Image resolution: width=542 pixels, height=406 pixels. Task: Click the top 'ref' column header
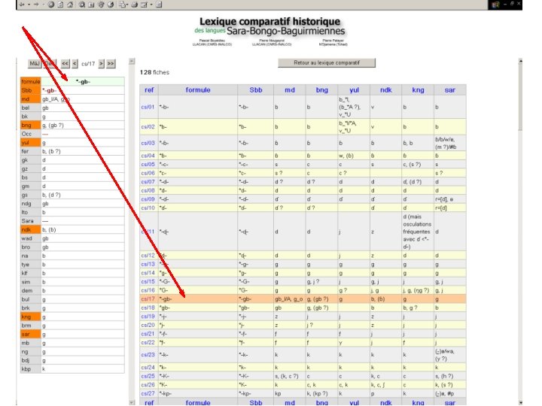pyautogui.click(x=149, y=89)
